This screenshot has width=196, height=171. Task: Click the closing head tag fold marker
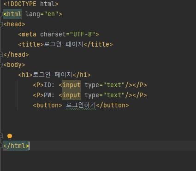tap(1, 54)
